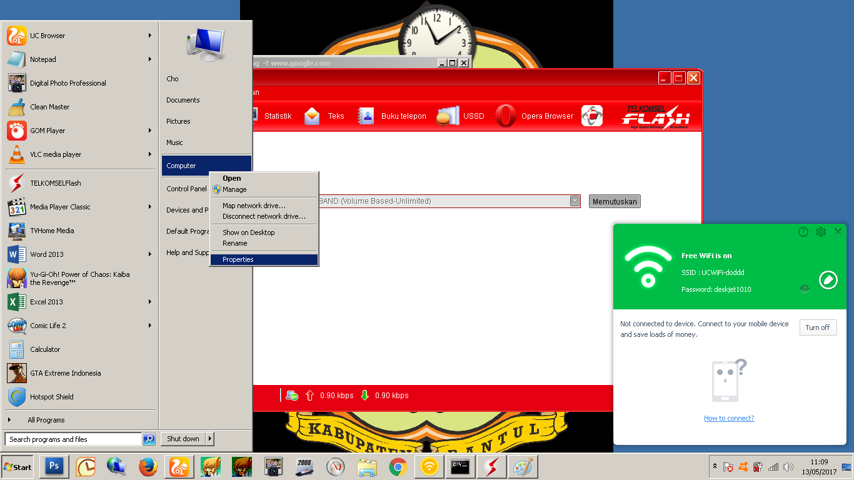The height and width of the screenshot is (480, 854).
Task: Turn off the Free WiFi hotspot
Action: pos(818,327)
